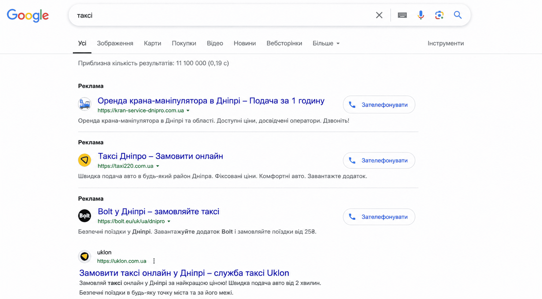Clear the search query with X icon
The height and width of the screenshot is (299, 542).
(379, 15)
